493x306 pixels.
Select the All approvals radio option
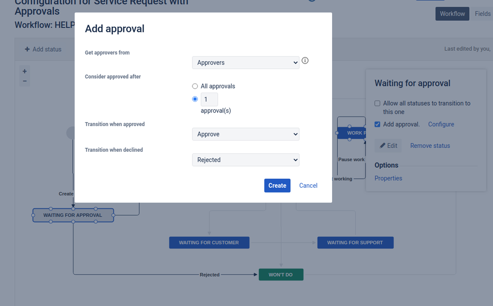(195, 86)
